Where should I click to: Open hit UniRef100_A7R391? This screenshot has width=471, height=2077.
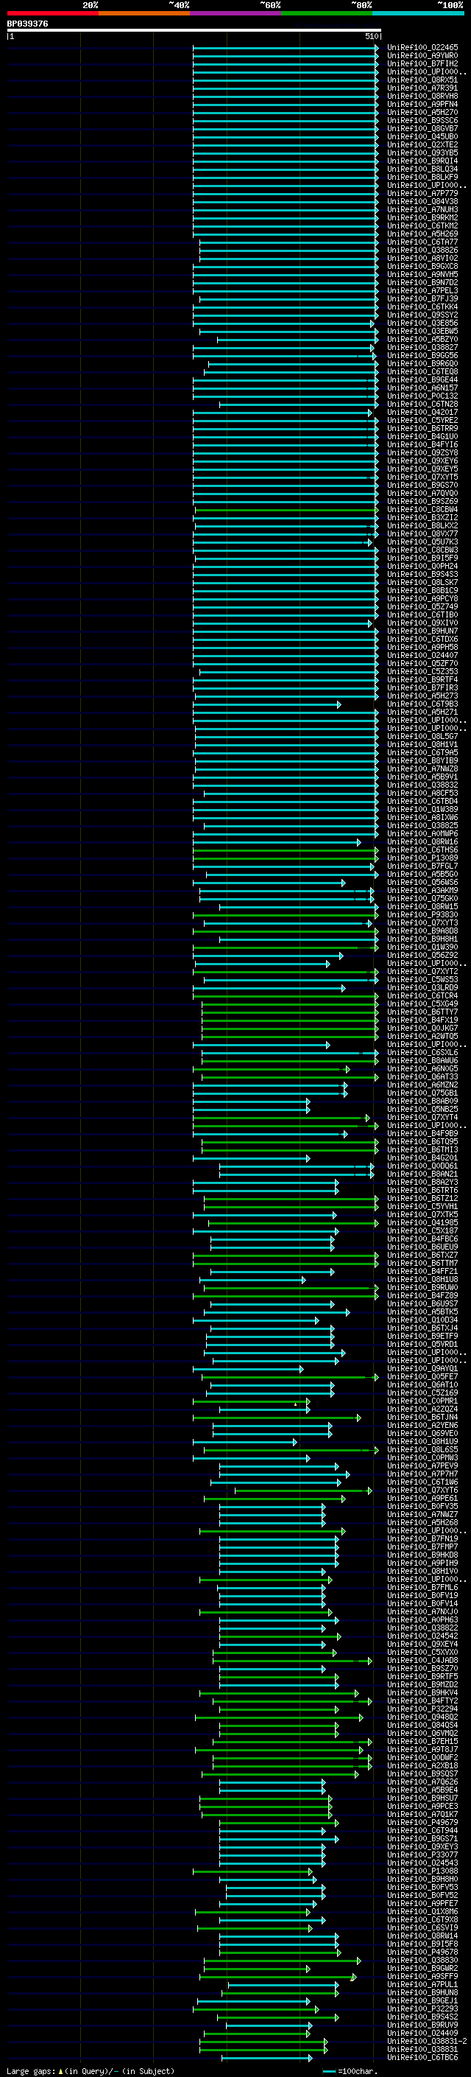point(422,88)
